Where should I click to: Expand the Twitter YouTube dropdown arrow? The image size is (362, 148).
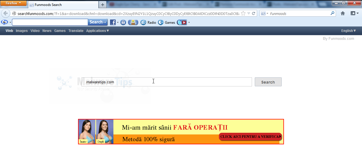189,23
